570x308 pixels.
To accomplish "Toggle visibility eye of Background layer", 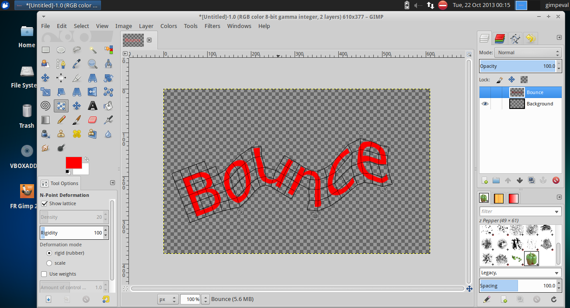I will 485,104.
